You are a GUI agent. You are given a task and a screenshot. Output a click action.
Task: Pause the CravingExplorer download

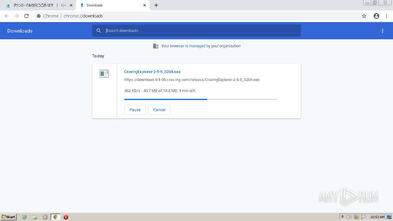135,110
